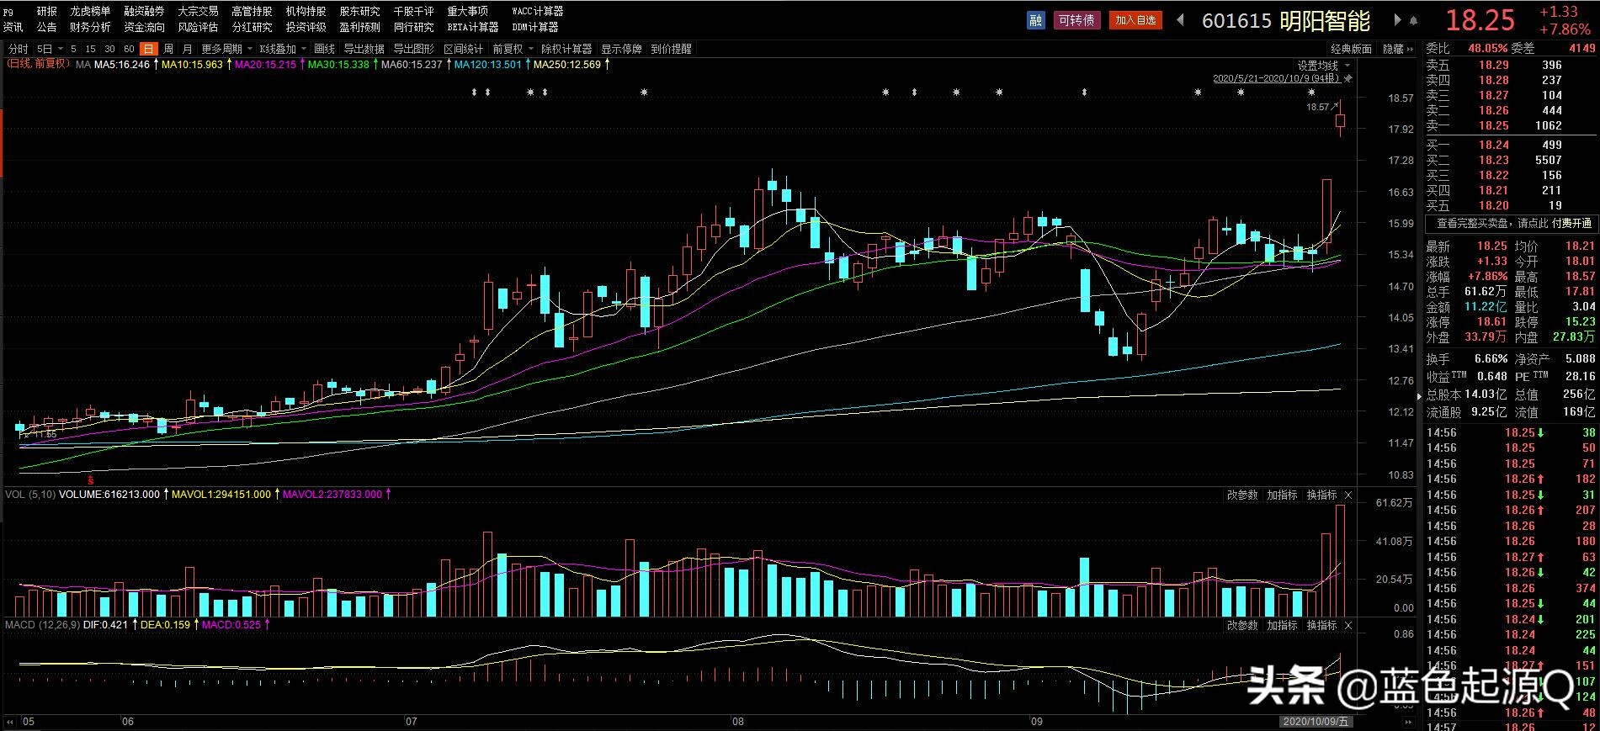This screenshot has width=1600, height=731.
Task: Toggle 显示停牌 suspension display
Action: [x=621, y=49]
